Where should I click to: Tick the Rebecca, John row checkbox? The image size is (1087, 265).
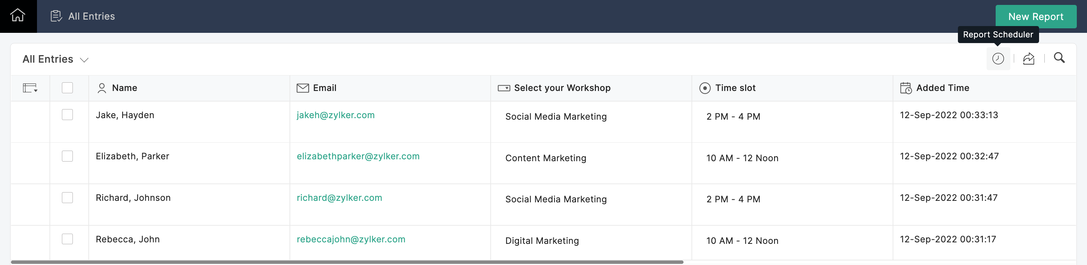click(68, 239)
